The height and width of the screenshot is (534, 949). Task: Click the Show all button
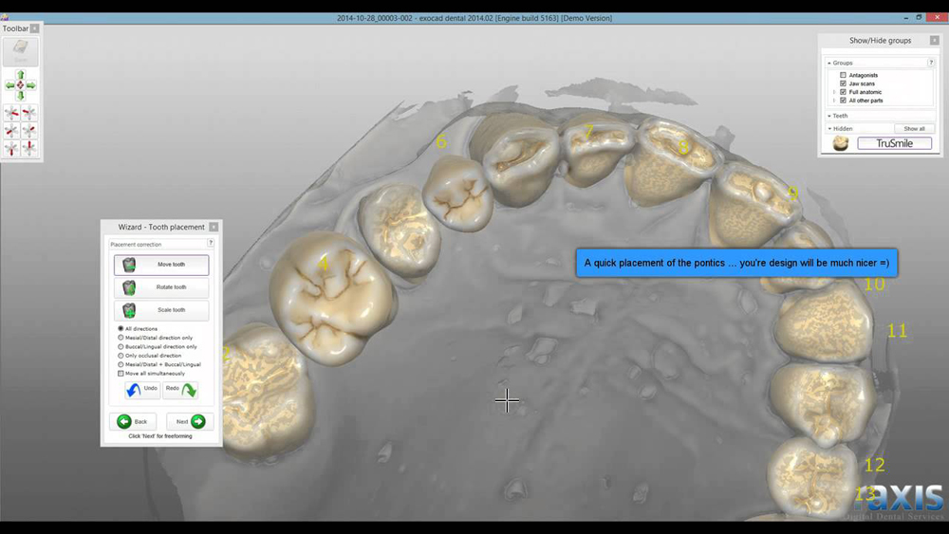pyautogui.click(x=914, y=129)
